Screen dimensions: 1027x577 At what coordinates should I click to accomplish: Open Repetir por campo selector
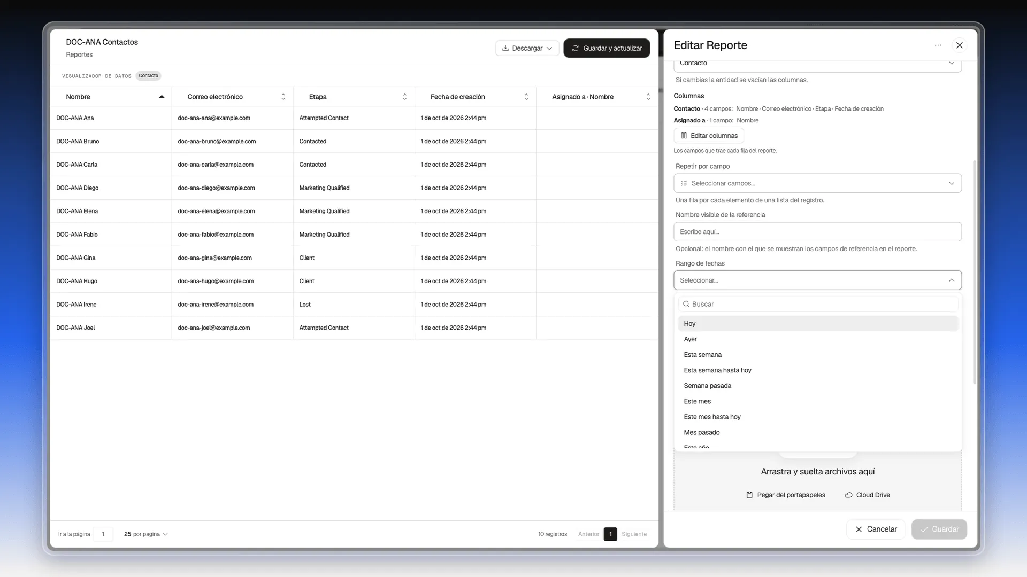coord(817,183)
